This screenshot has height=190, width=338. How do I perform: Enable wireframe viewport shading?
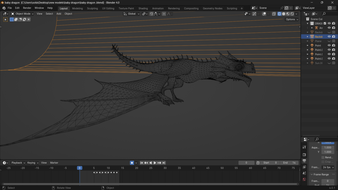279,14
